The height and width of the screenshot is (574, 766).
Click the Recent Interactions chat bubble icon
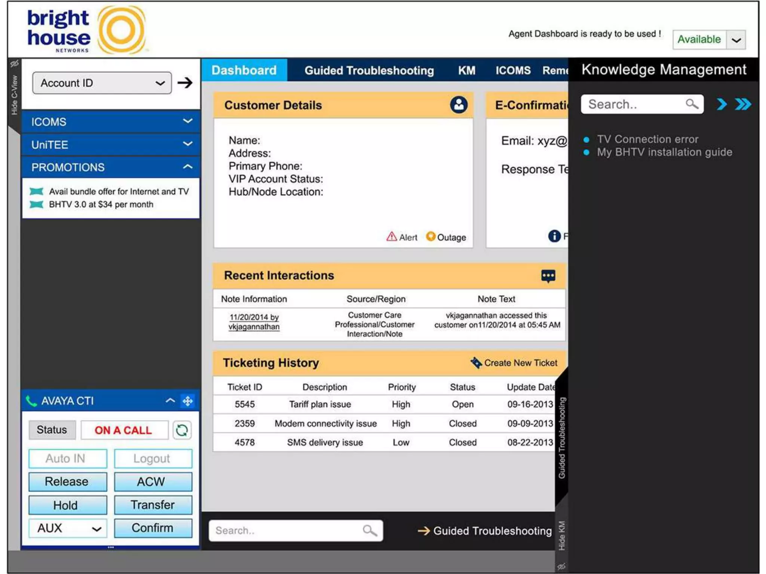[x=548, y=276]
